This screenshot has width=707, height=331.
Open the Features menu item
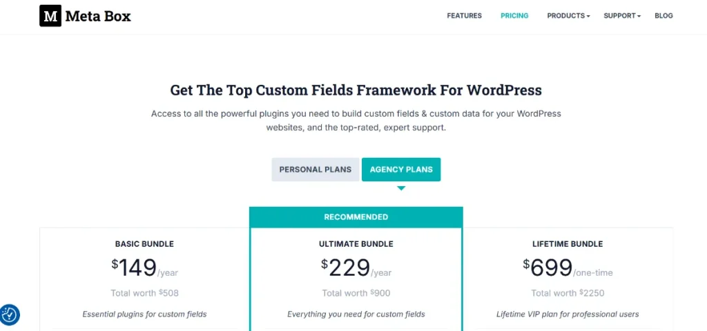click(x=464, y=16)
